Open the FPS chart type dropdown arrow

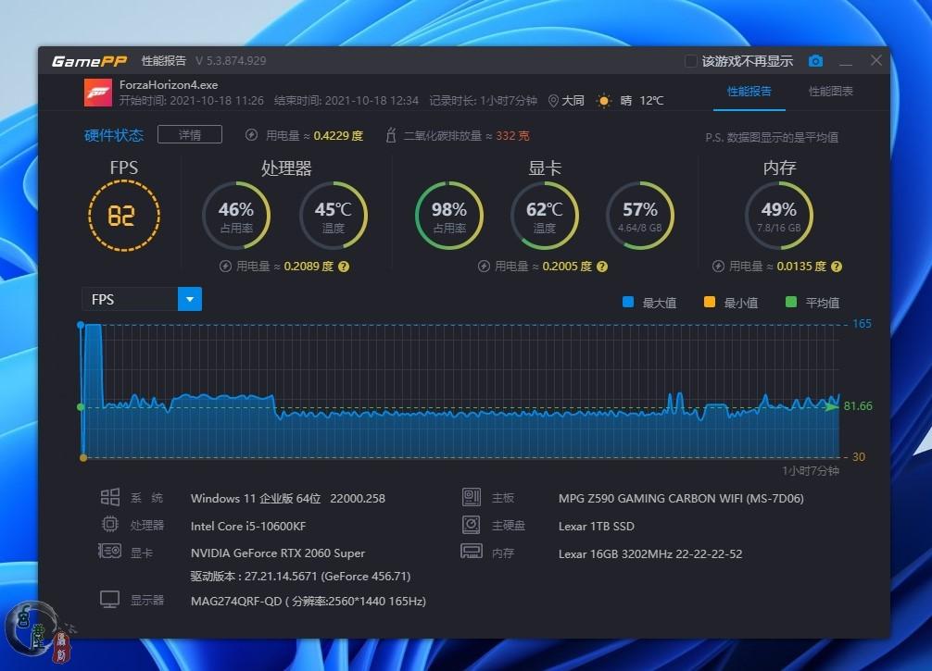pos(190,299)
